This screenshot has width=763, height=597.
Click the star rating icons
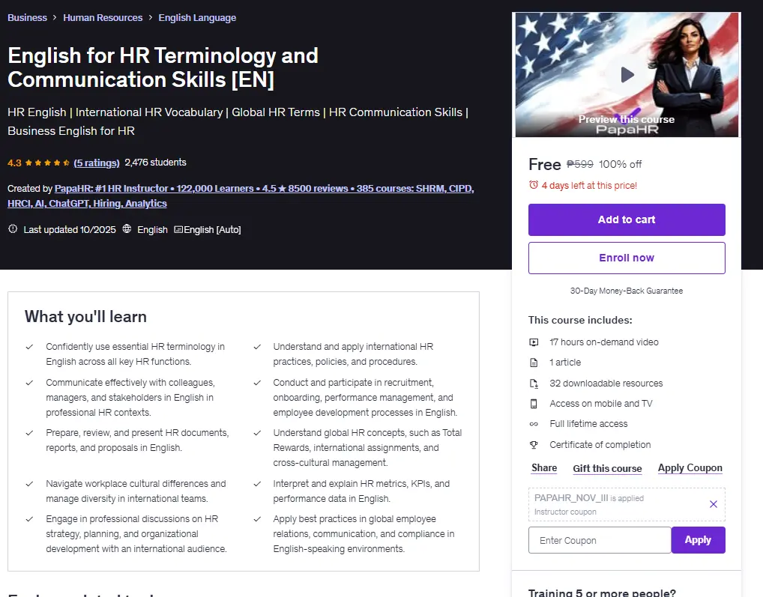(47, 163)
